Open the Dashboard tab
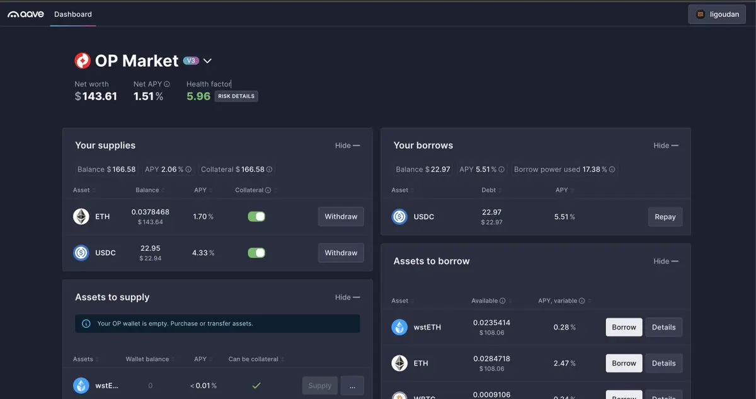Image resolution: width=756 pixels, height=399 pixels. tap(73, 14)
